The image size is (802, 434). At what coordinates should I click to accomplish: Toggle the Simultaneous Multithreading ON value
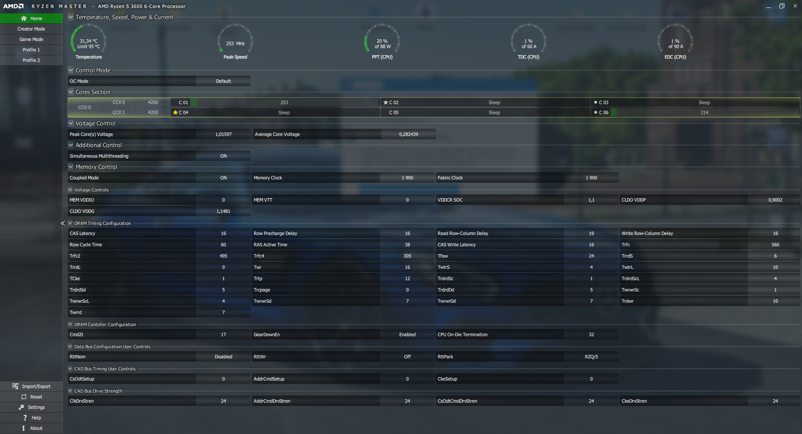click(x=223, y=156)
